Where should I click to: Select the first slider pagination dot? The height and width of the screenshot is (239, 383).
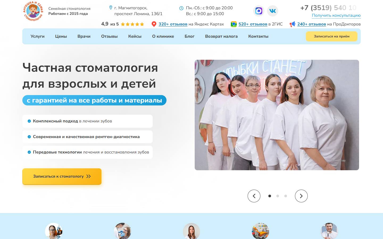(270, 196)
